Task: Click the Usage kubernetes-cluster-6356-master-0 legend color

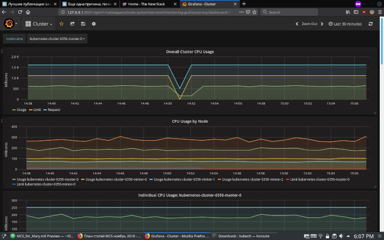Action: (14, 179)
